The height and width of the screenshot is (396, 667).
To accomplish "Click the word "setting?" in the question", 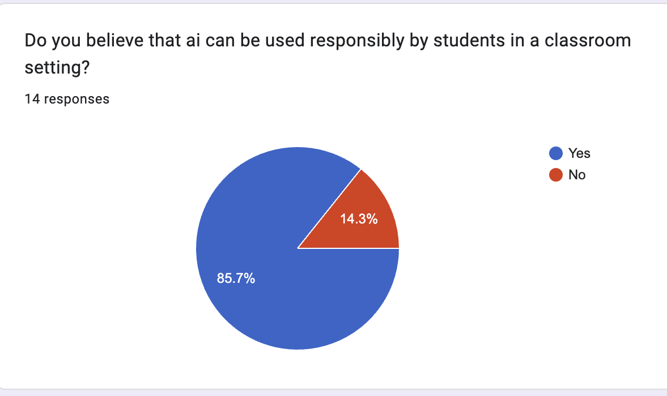I will [x=56, y=67].
